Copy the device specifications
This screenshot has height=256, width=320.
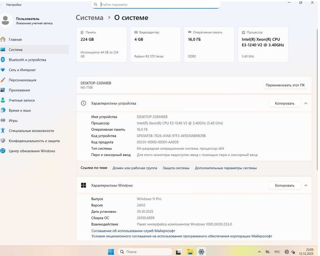(x=284, y=103)
